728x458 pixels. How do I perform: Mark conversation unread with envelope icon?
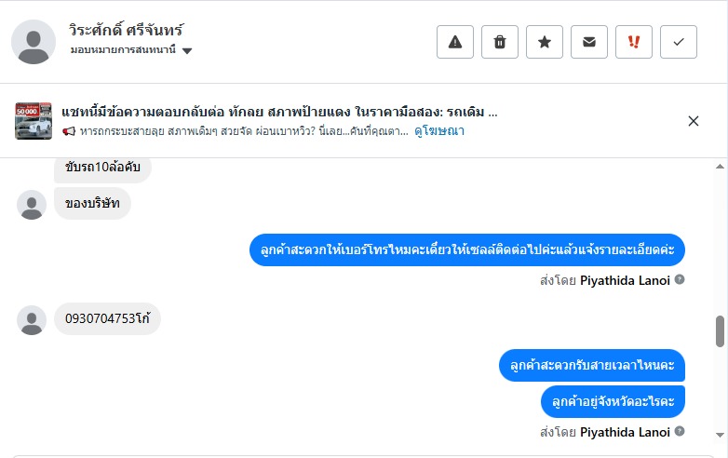589,42
